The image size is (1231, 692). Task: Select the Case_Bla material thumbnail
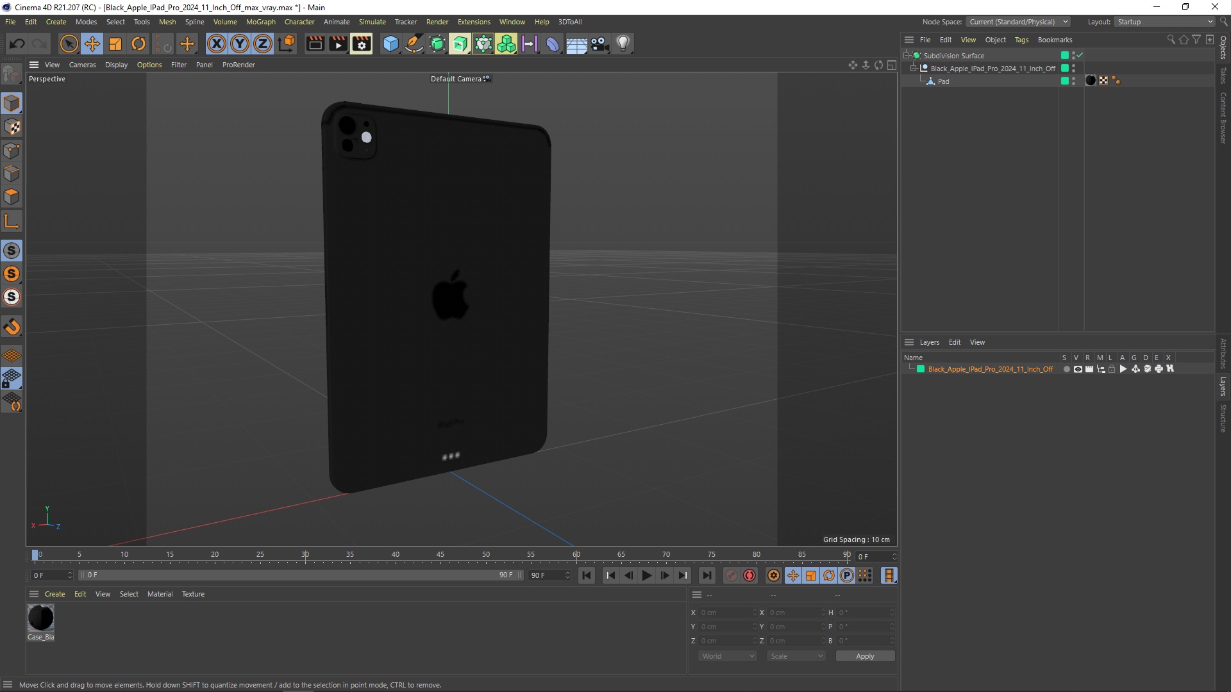click(41, 618)
